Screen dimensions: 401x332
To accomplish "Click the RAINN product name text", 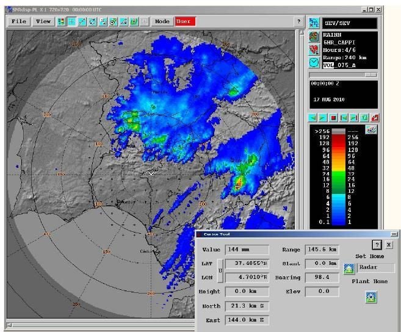I will tap(332, 35).
